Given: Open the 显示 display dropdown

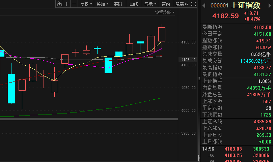Looking at the screenshot, I should 150,4.
